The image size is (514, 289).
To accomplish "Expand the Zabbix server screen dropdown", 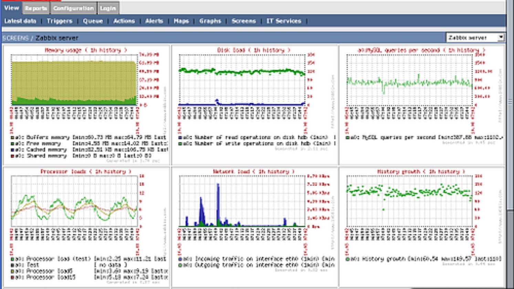I will (x=475, y=37).
